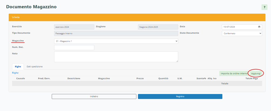The width and height of the screenshot is (271, 111).
Task: Click Importa da ordine interno button
Action: pos(234,73)
